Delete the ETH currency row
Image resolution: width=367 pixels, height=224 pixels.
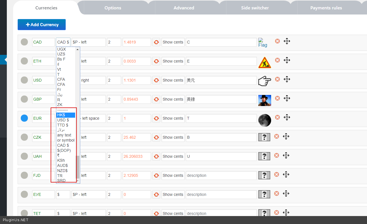(x=277, y=60)
